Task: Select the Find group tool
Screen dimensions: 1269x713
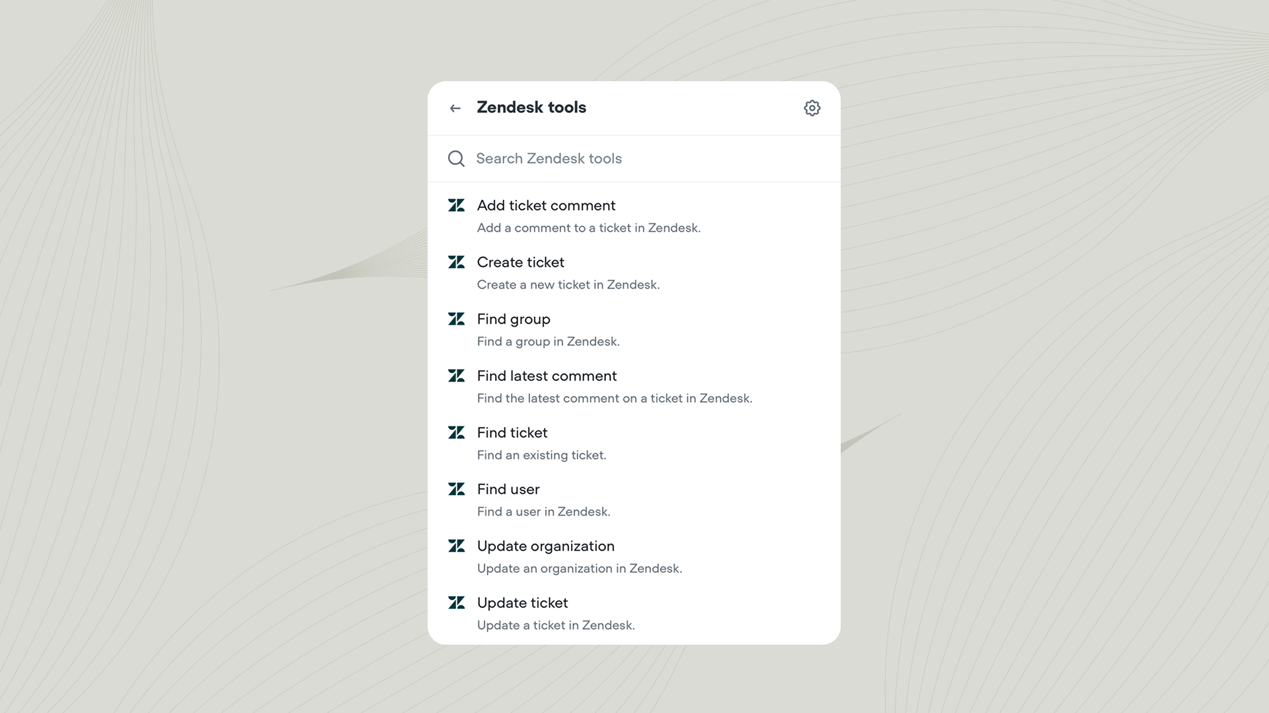Action: (x=514, y=319)
